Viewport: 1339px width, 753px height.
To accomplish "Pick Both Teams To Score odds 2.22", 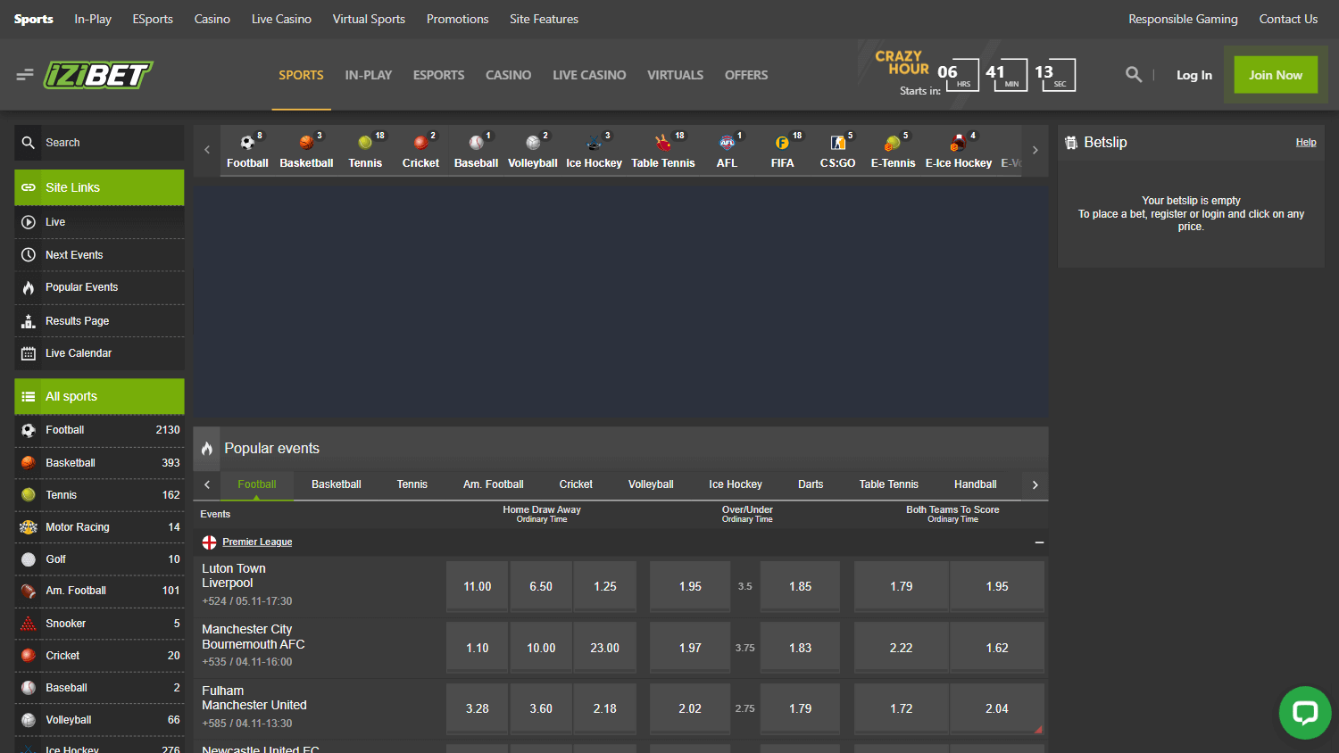I will (x=901, y=648).
